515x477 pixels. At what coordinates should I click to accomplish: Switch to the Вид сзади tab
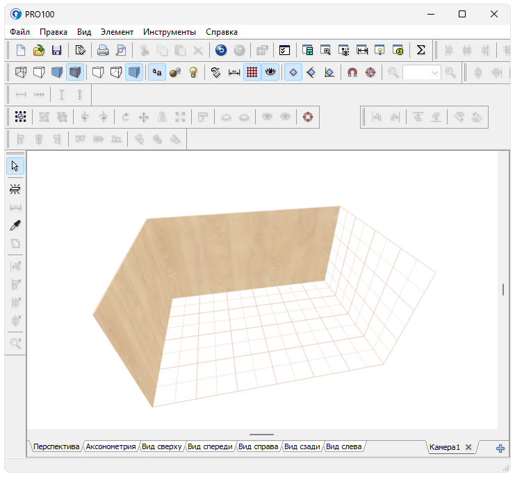(x=302, y=447)
